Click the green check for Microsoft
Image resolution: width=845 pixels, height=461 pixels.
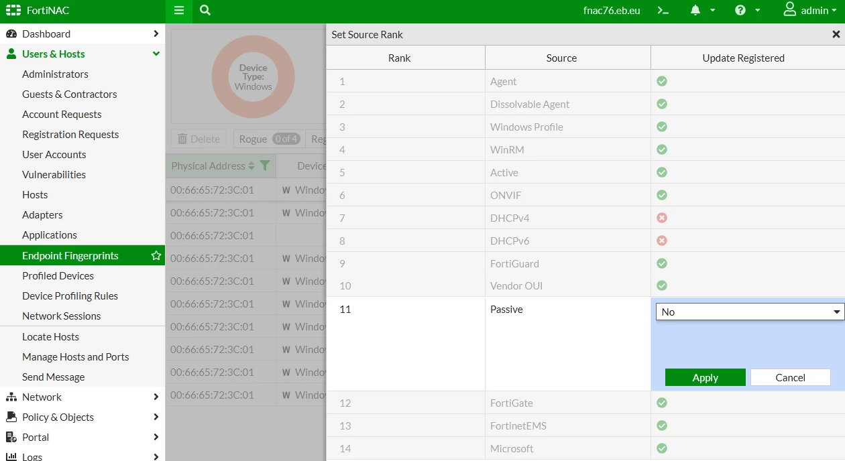click(x=662, y=448)
